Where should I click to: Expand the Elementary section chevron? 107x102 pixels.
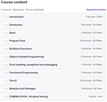[6, 25]
